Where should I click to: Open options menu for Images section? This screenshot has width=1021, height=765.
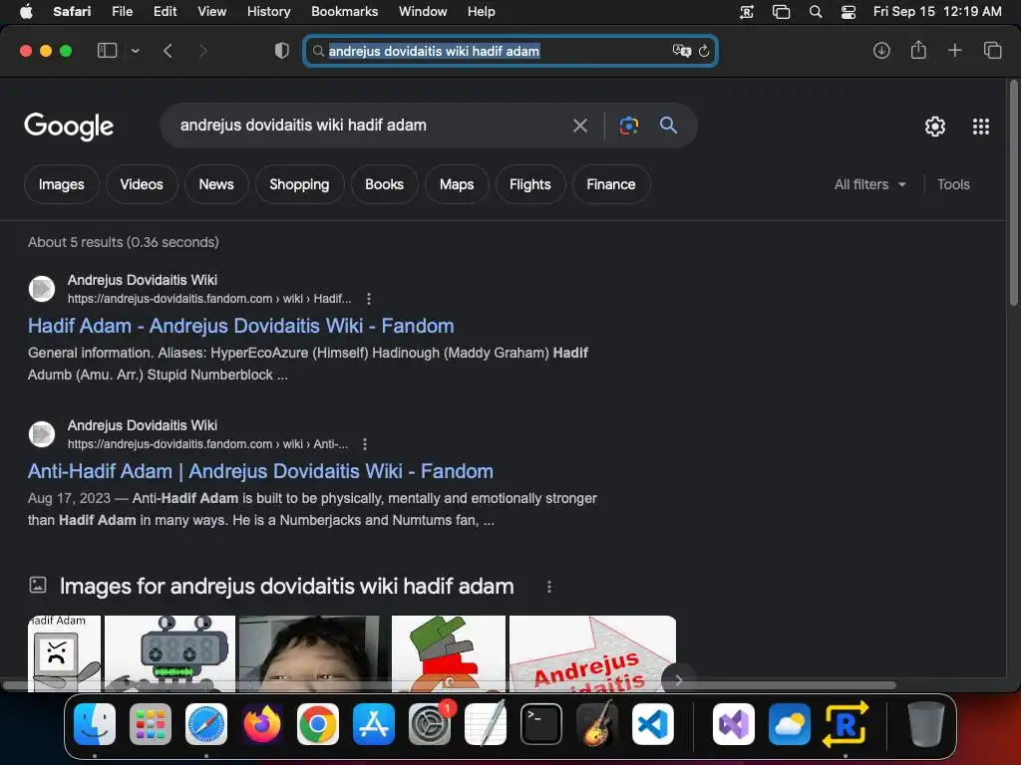tap(549, 587)
